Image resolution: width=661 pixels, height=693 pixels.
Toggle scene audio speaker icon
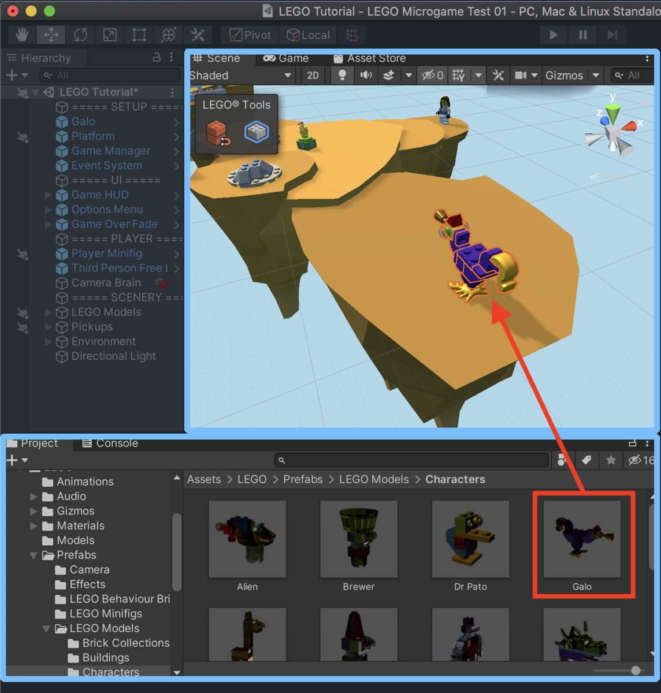pos(366,75)
